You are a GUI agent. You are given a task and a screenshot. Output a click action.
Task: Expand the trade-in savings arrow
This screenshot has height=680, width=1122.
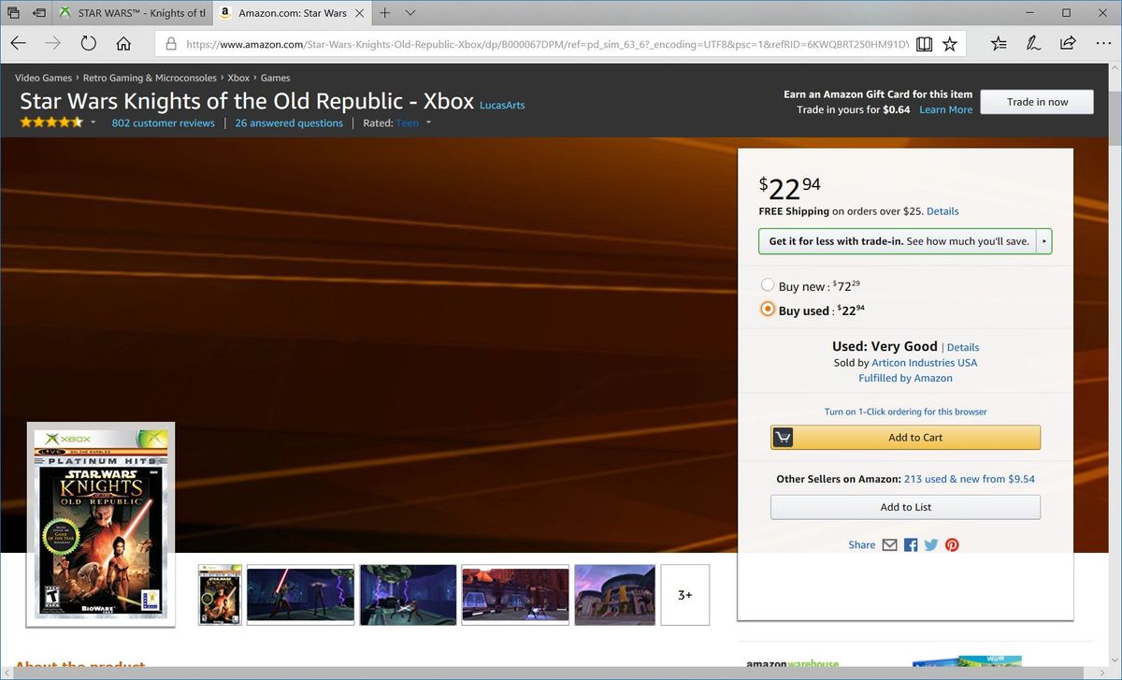point(1044,241)
